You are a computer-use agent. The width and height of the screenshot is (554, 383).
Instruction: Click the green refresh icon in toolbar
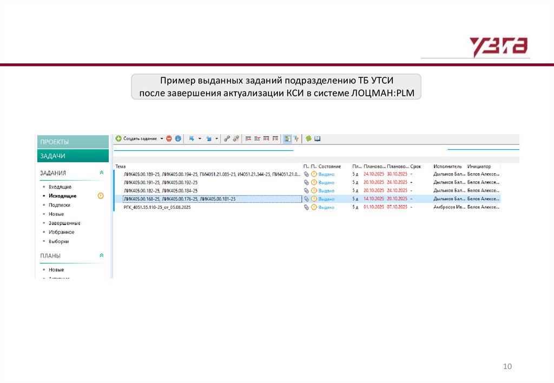pyautogui.click(x=308, y=138)
